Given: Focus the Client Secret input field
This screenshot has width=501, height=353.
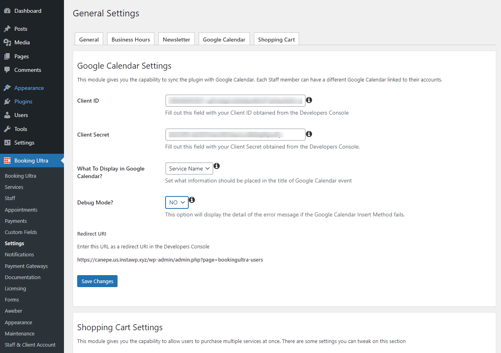Looking at the screenshot, I should (x=235, y=135).
